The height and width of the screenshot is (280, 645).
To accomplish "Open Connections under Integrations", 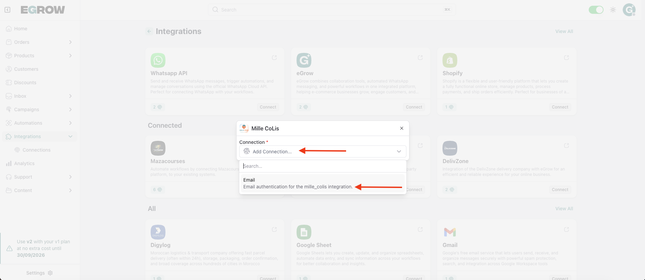I will click(x=36, y=150).
